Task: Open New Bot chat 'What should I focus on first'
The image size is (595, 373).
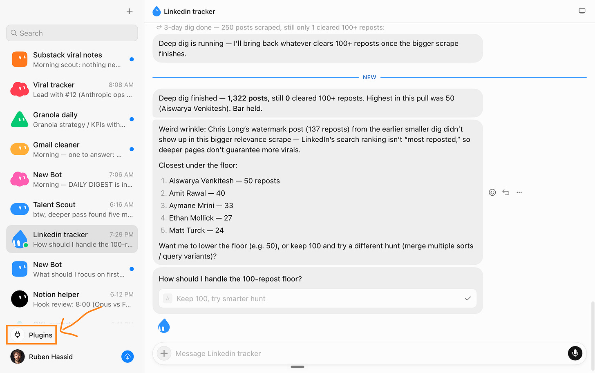Action: click(72, 269)
